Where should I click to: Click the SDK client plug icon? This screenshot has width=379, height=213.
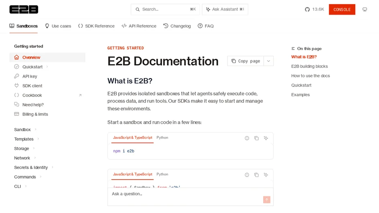17,85
